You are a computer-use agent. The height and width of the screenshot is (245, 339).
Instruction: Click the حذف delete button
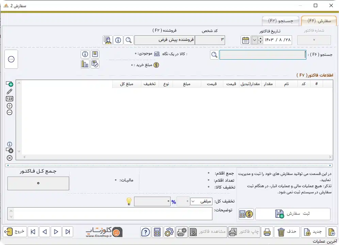287,232
